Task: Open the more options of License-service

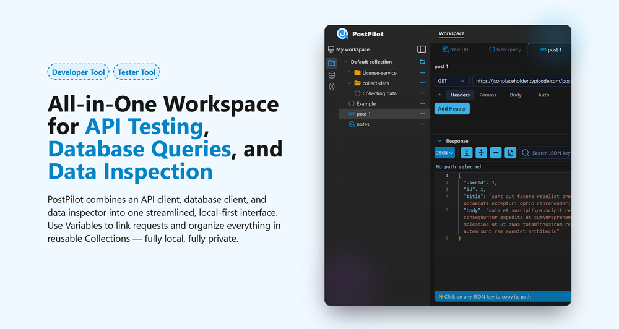Action: [x=422, y=73]
